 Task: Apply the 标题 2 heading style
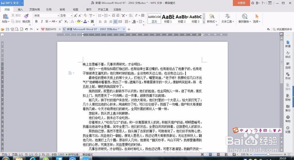(182, 18)
